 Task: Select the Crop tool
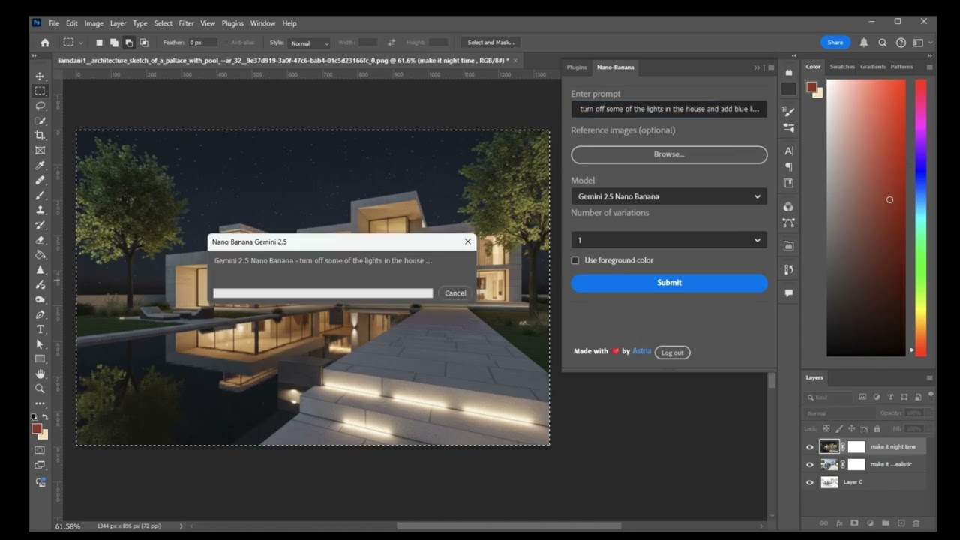click(40, 136)
